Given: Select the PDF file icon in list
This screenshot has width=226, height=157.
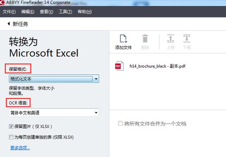Looking at the screenshot, I should (119, 66).
